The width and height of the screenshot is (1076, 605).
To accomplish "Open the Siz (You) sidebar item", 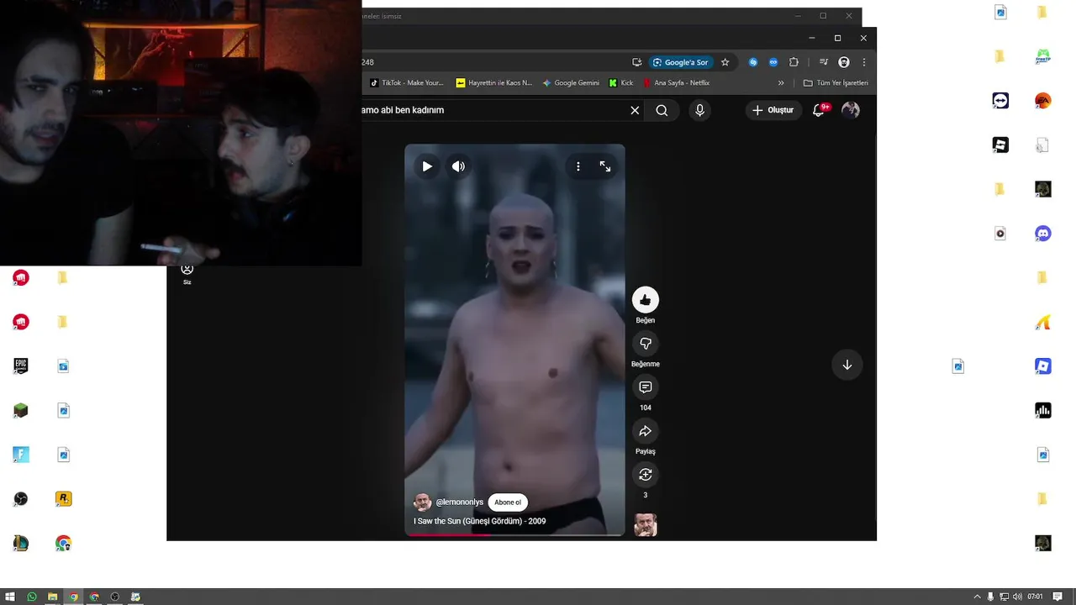I will click(187, 274).
